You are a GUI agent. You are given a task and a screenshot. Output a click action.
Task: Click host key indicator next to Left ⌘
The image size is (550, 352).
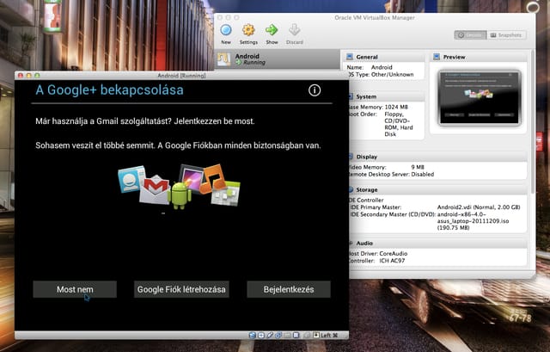pyautogui.click(x=316, y=335)
